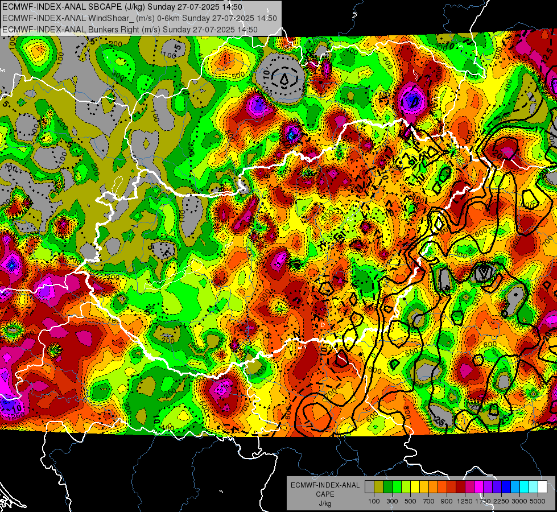Image resolution: width=557 pixels, height=512 pixels.
Task: Click the Bunkers Right (m/s) title line
Action: click(x=130, y=30)
